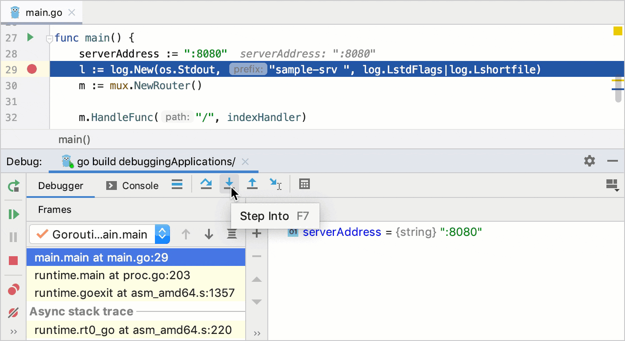Toggle Show Execution Point in the debug toolbar
This screenshot has width=625, height=341.
(x=177, y=184)
